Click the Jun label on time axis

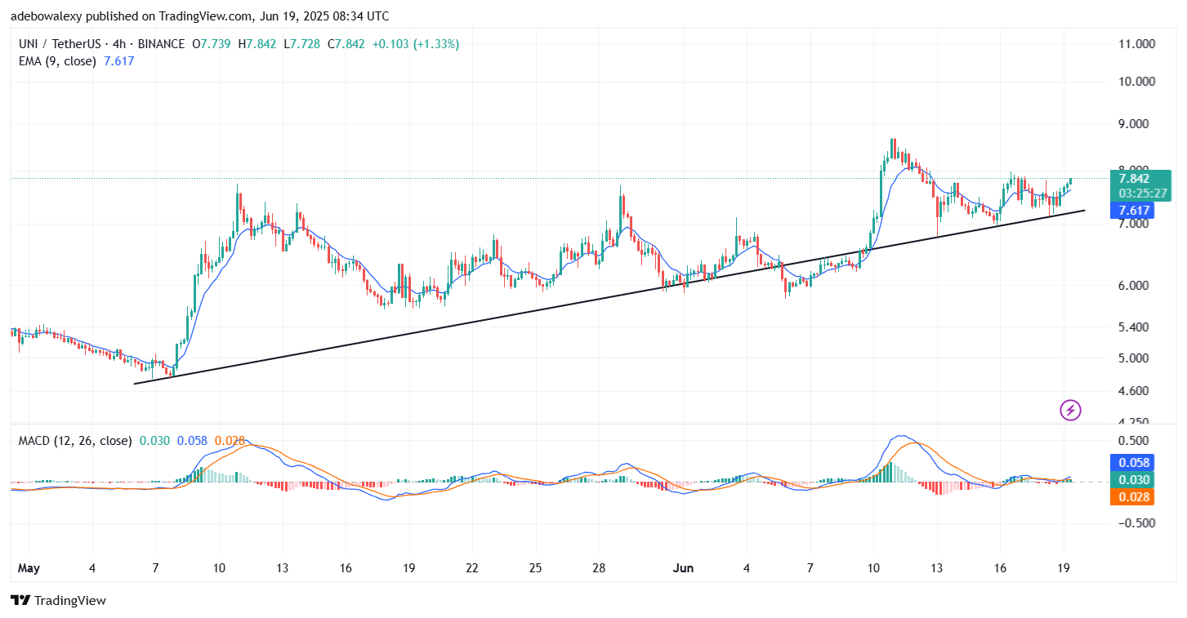pos(683,567)
